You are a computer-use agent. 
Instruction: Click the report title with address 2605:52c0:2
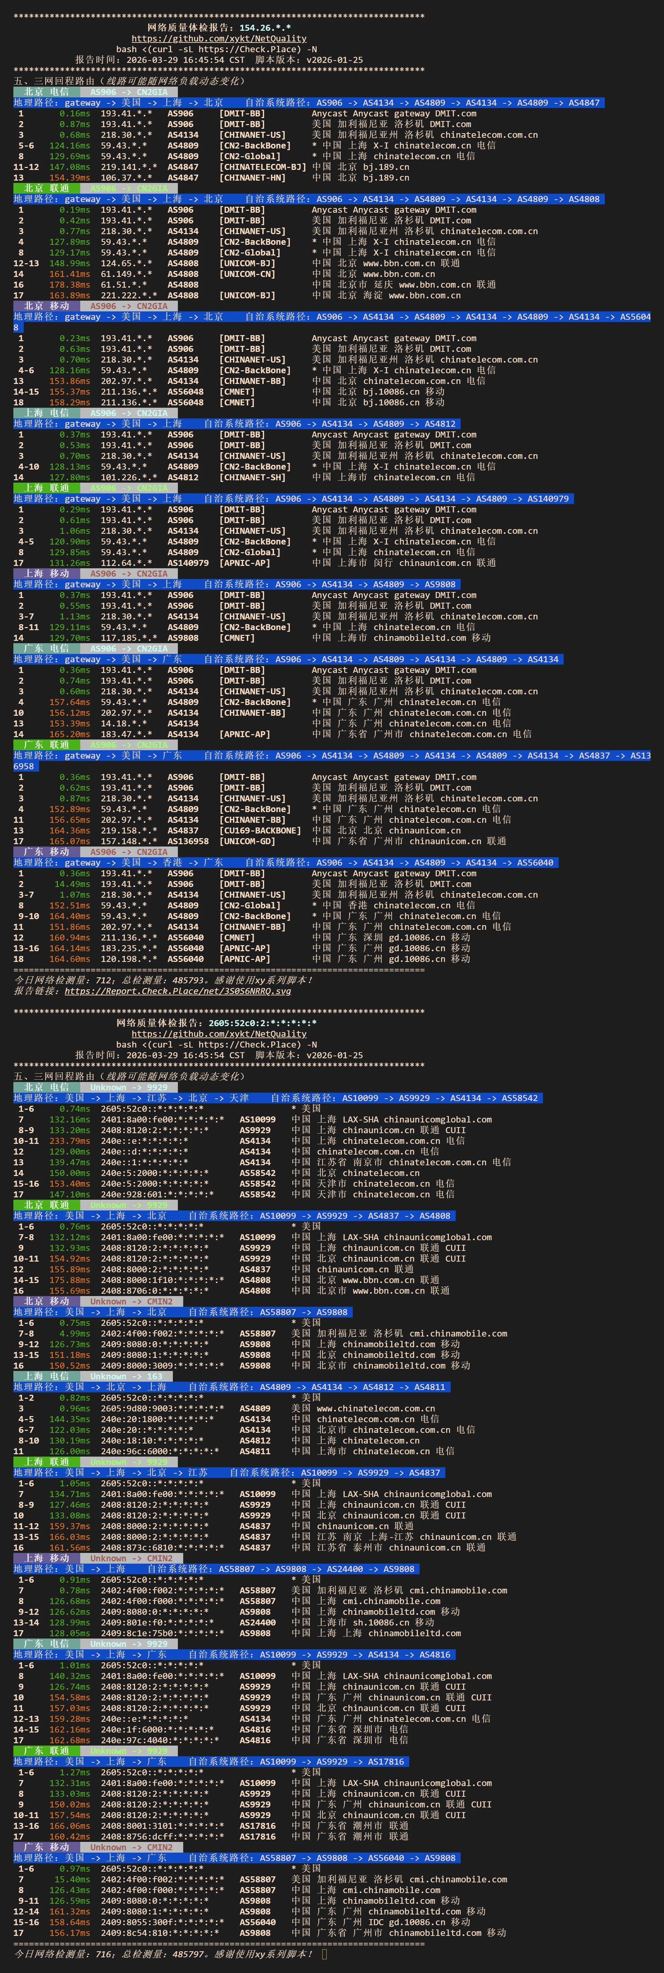click(217, 1023)
